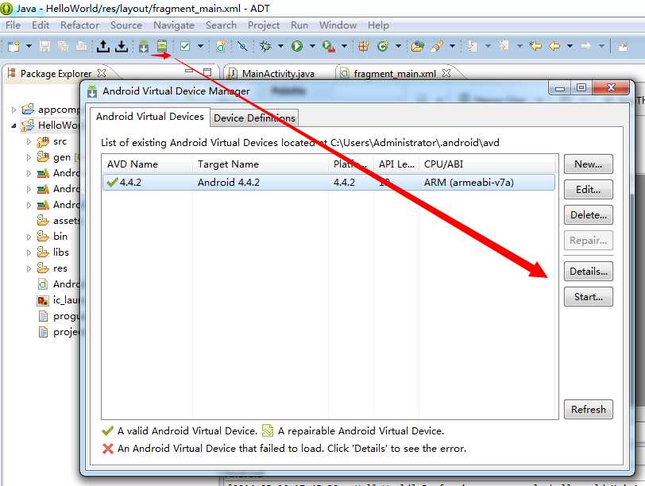Screen dimensions: 645x486
Task: Open dropdown next to Search flashlight icon
Action: [x=452, y=46]
